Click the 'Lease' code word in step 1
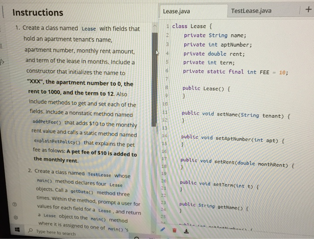The image size is (314, 239). (89, 29)
